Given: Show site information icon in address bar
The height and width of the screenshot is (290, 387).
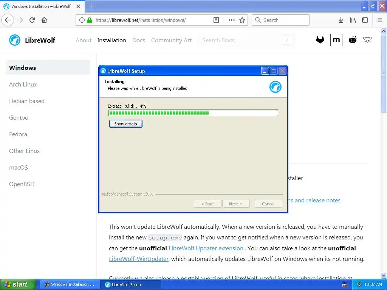Looking at the screenshot, I should point(82,20).
